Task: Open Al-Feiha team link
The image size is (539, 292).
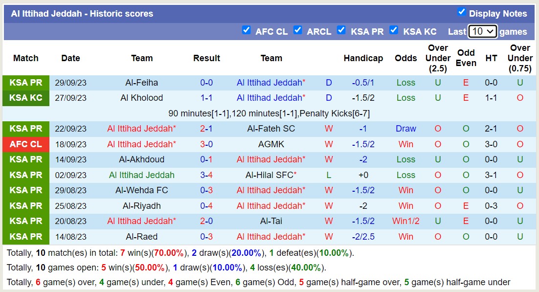Action: [141, 83]
